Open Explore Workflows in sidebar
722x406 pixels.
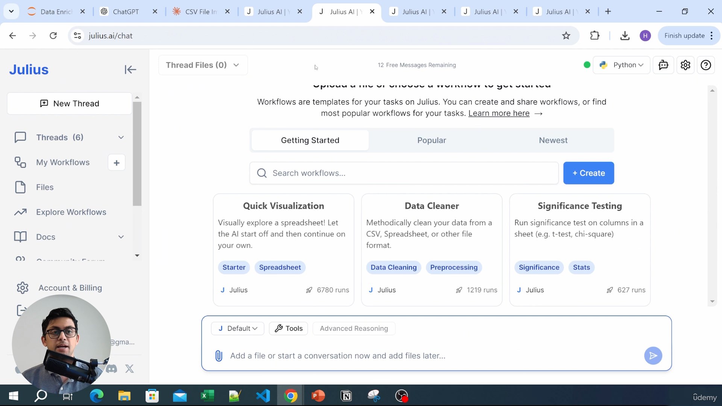(71, 212)
